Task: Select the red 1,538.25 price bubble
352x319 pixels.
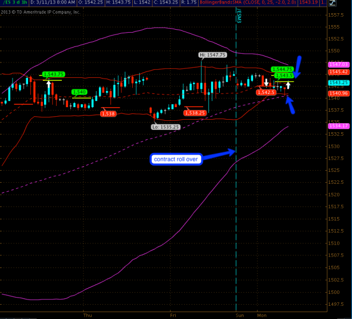Action: point(195,113)
